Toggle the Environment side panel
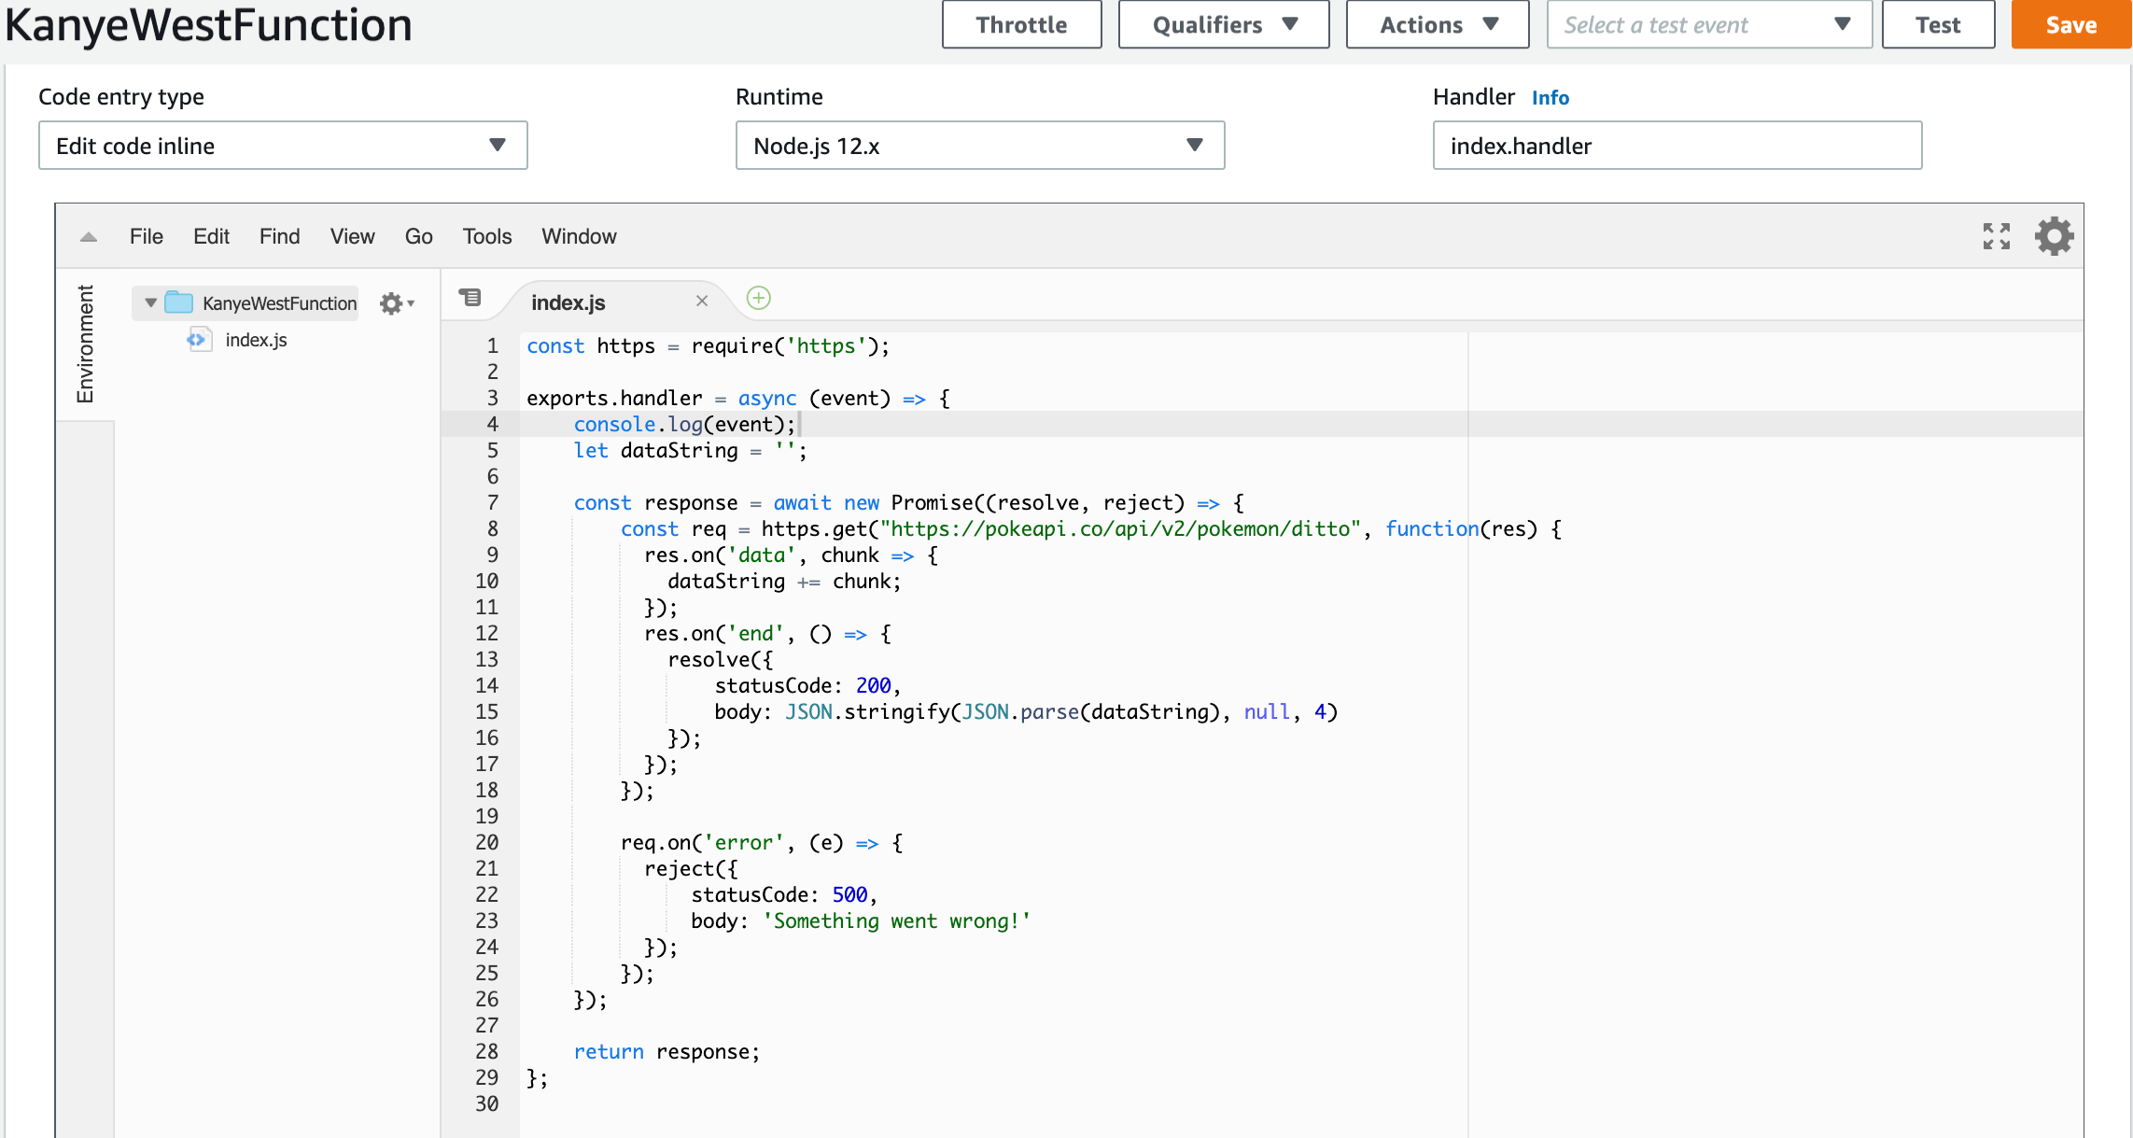The width and height of the screenshot is (2133, 1138). coord(85,344)
